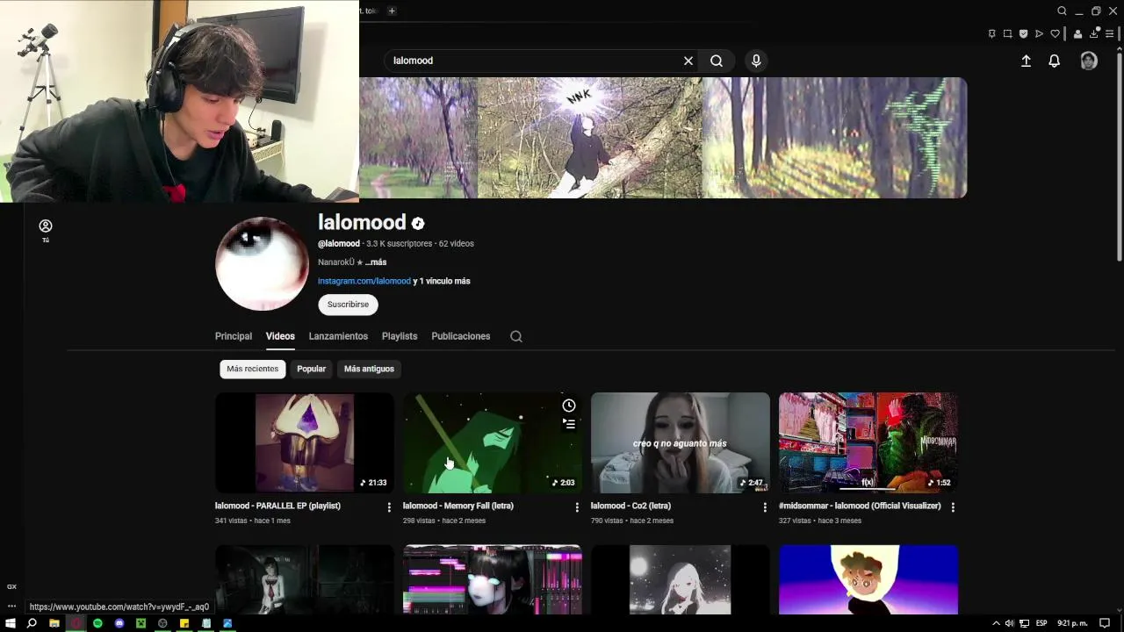The image size is (1124, 632).
Task: Open the Lanzamientos tab
Action: point(338,336)
